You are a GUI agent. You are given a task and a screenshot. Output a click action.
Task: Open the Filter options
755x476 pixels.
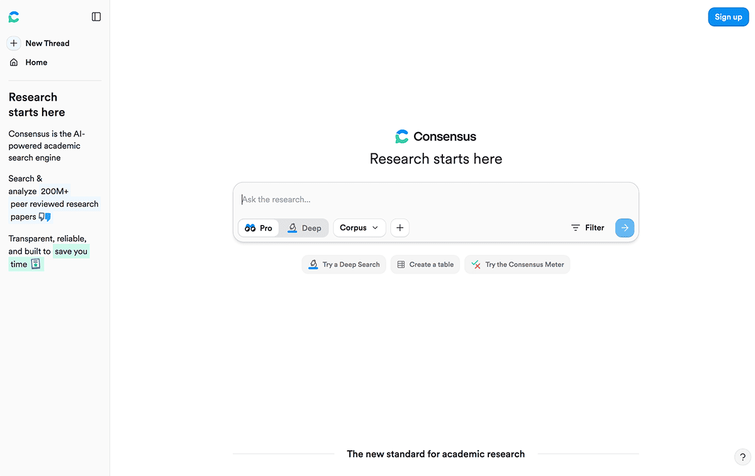[x=588, y=228]
